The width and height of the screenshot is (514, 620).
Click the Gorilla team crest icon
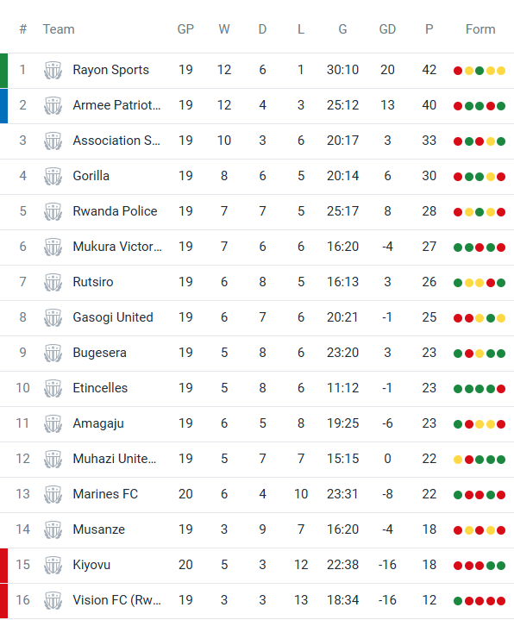(x=53, y=176)
